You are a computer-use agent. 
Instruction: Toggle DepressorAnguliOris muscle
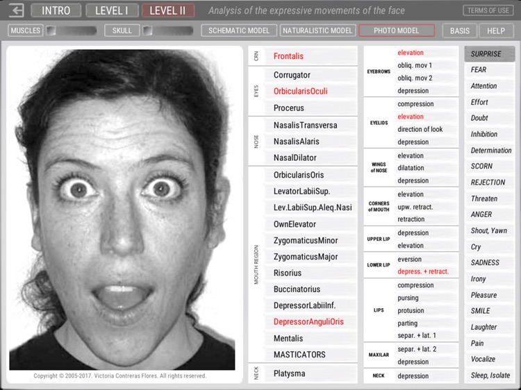pyautogui.click(x=311, y=321)
